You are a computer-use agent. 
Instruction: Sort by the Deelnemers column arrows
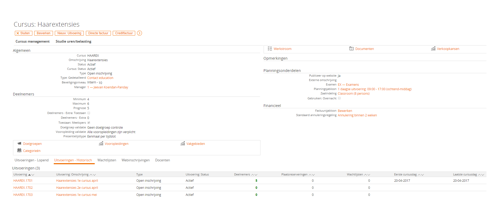(254, 175)
